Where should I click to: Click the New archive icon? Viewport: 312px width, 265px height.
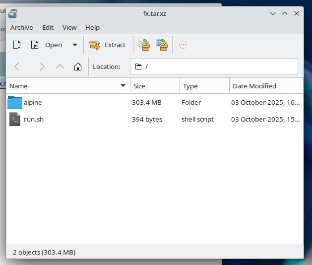tap(17, 45)
